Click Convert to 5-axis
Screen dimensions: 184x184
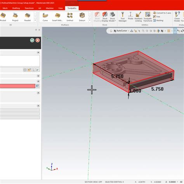pos(162,13)
